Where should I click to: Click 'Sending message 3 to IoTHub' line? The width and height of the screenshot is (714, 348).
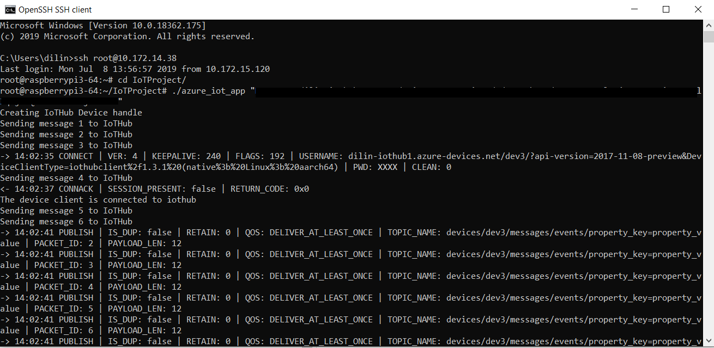(66, 145)
